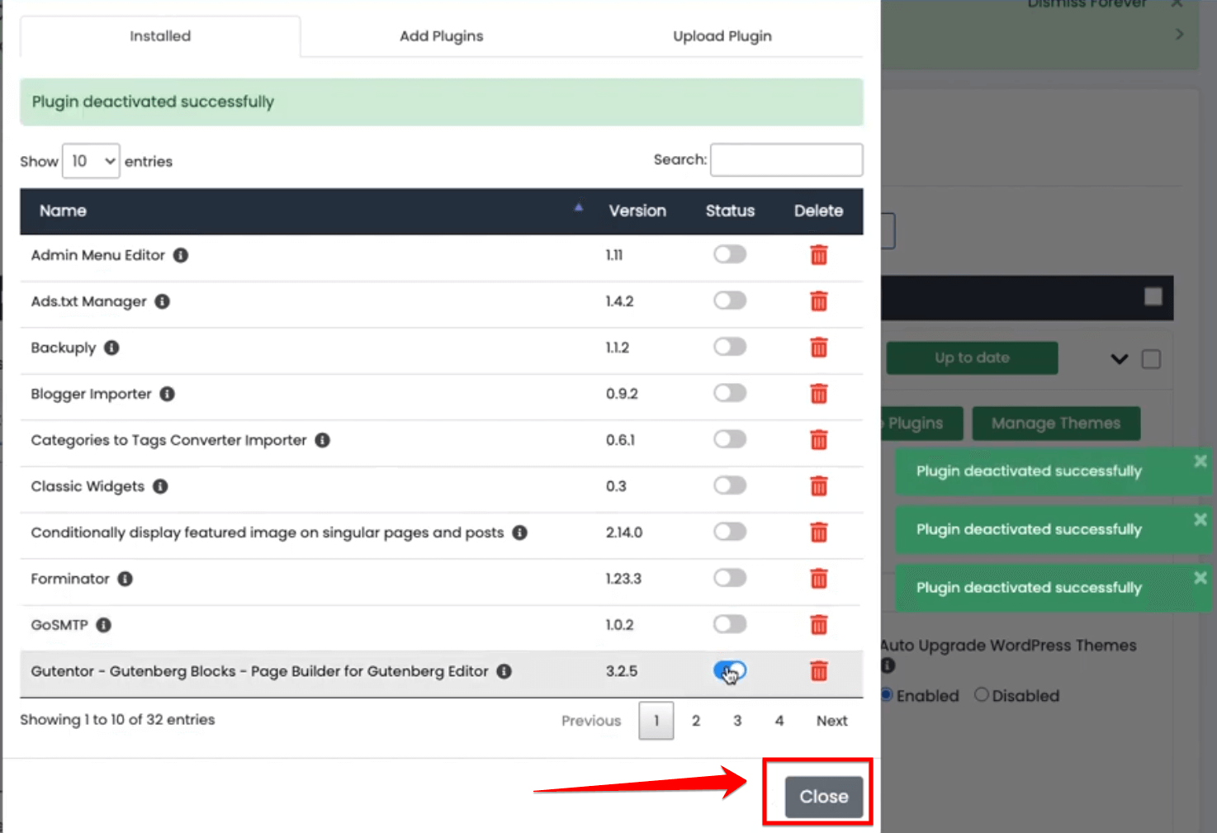Click the Manage Themes button

pyautogui.click(x=1056, y=424)
